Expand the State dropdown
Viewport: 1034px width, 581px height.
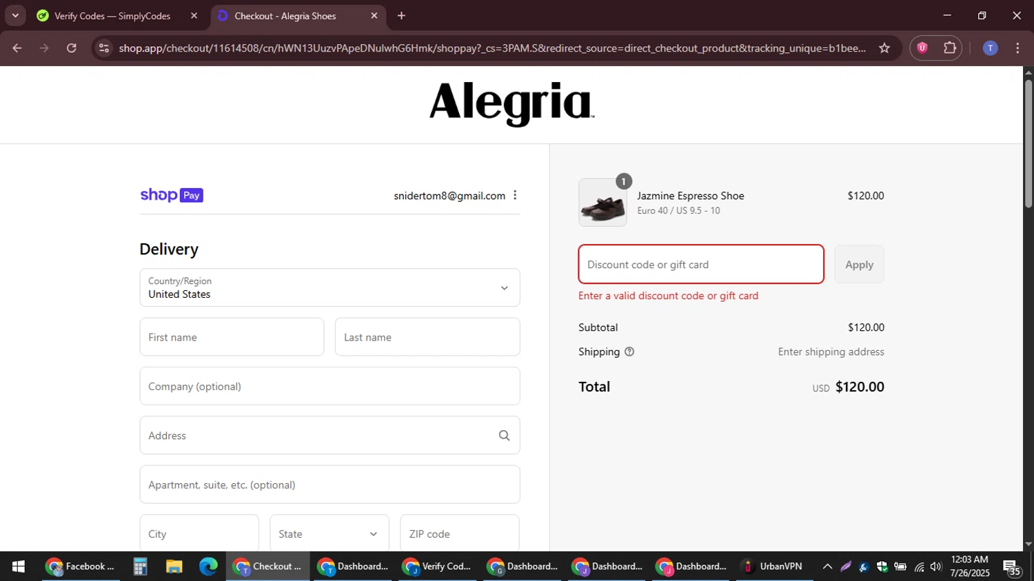coord(330,533)
